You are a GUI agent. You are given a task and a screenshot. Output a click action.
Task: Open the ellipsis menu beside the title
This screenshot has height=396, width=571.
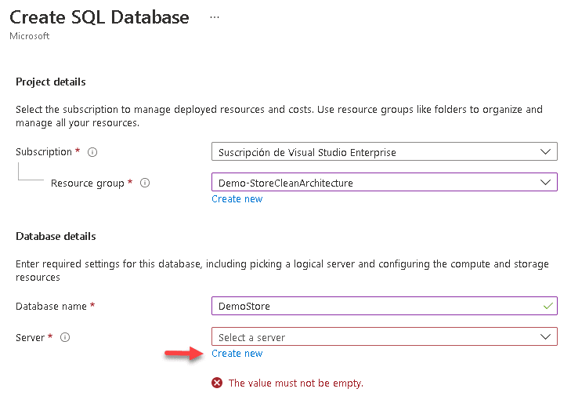(x=215, y=17)
